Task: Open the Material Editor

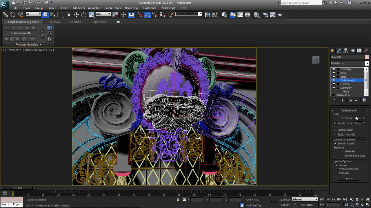Action: pyautogui.click(x=257, y=15)
